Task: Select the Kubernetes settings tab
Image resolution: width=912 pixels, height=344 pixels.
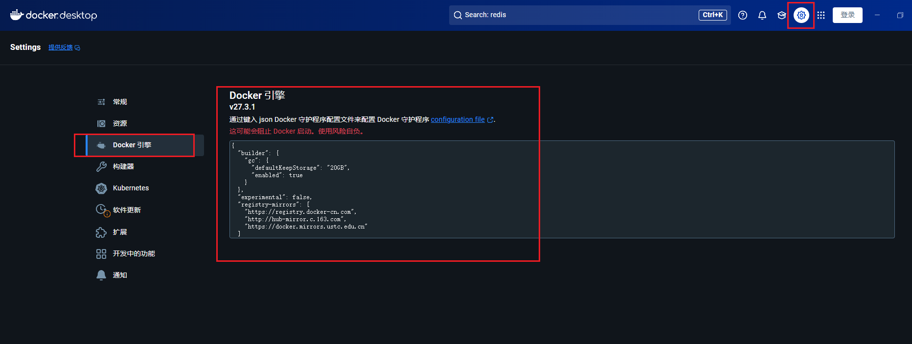Action: pos(144,188)
